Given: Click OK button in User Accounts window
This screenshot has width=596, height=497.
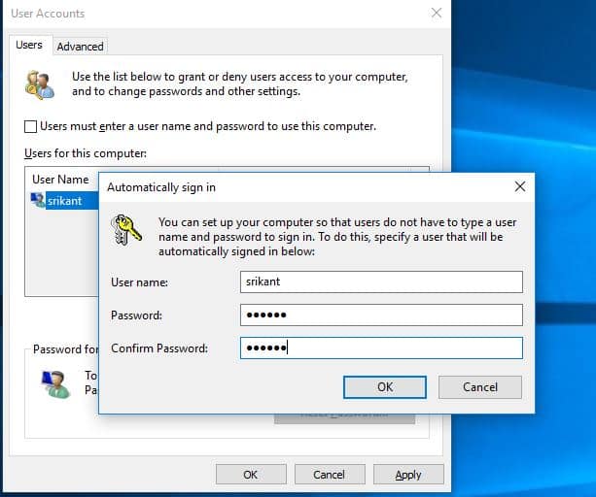Looking at the screenshot, I should point(251,475).
